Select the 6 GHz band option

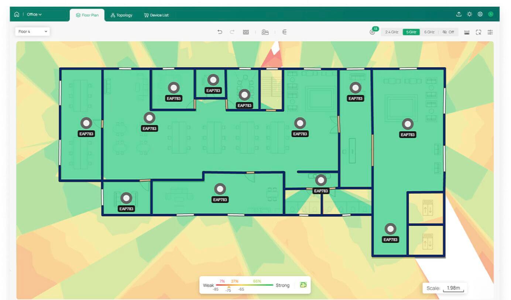tap(429, 32)
